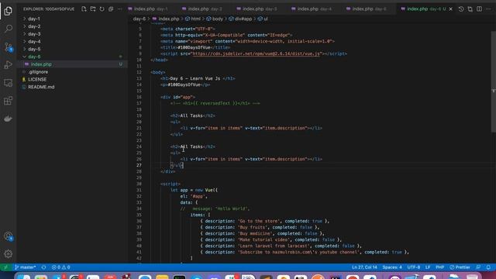Expand the day-5 folder

72,49
